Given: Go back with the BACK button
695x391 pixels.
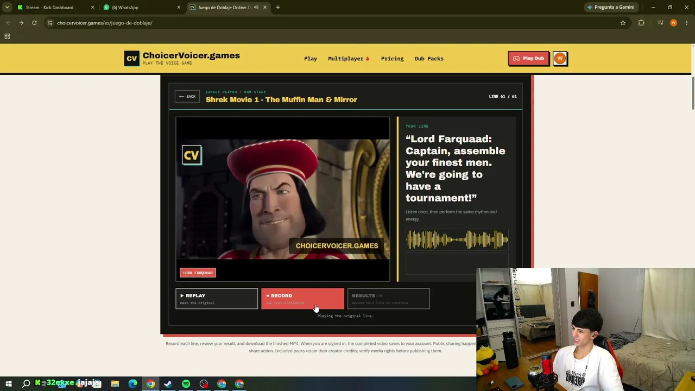Looking at the screenshot, I should pyautogui.click(x=187, y=97).
